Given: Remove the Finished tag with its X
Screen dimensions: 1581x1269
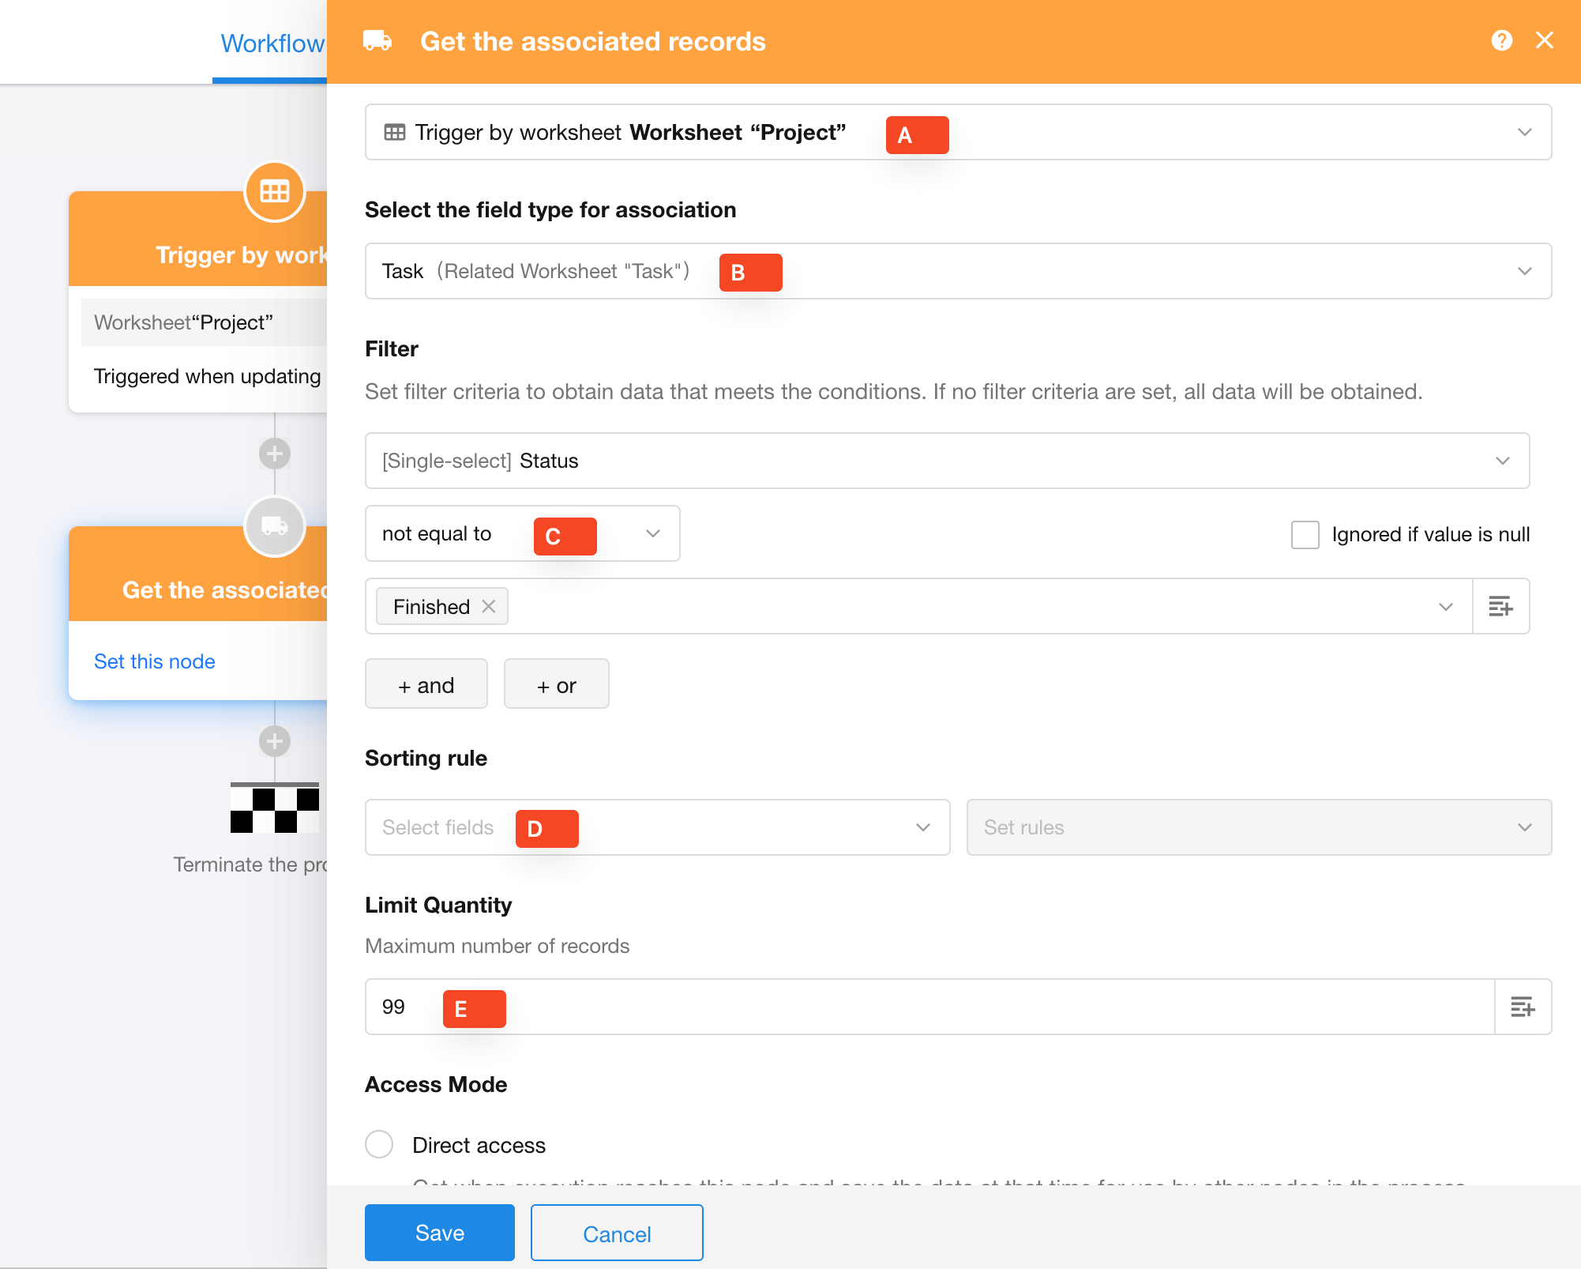Looking at the screenshot, I should [x=489, y=606].
